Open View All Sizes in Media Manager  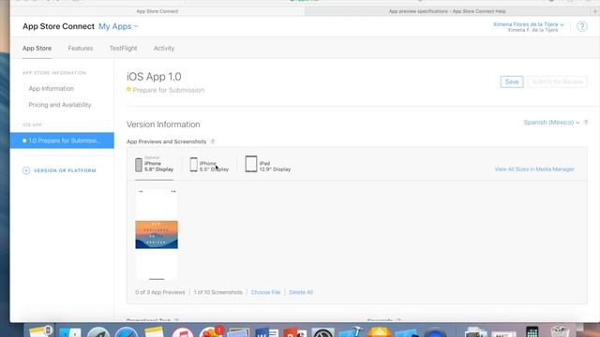(534, 168)
